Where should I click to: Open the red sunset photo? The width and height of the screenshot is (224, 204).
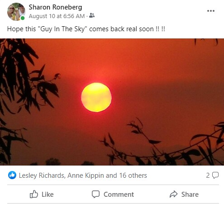coord(112,102)
